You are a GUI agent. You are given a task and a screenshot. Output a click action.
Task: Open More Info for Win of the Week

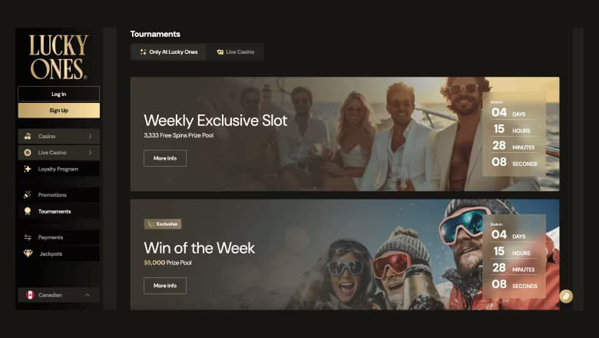[x=165, y=286]
